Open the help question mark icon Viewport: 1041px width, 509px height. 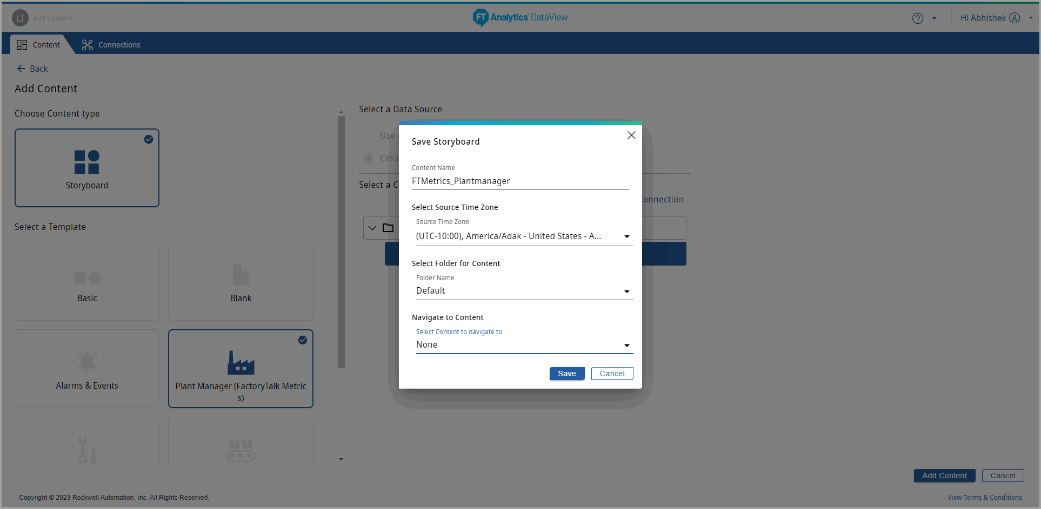pos(917,18)
